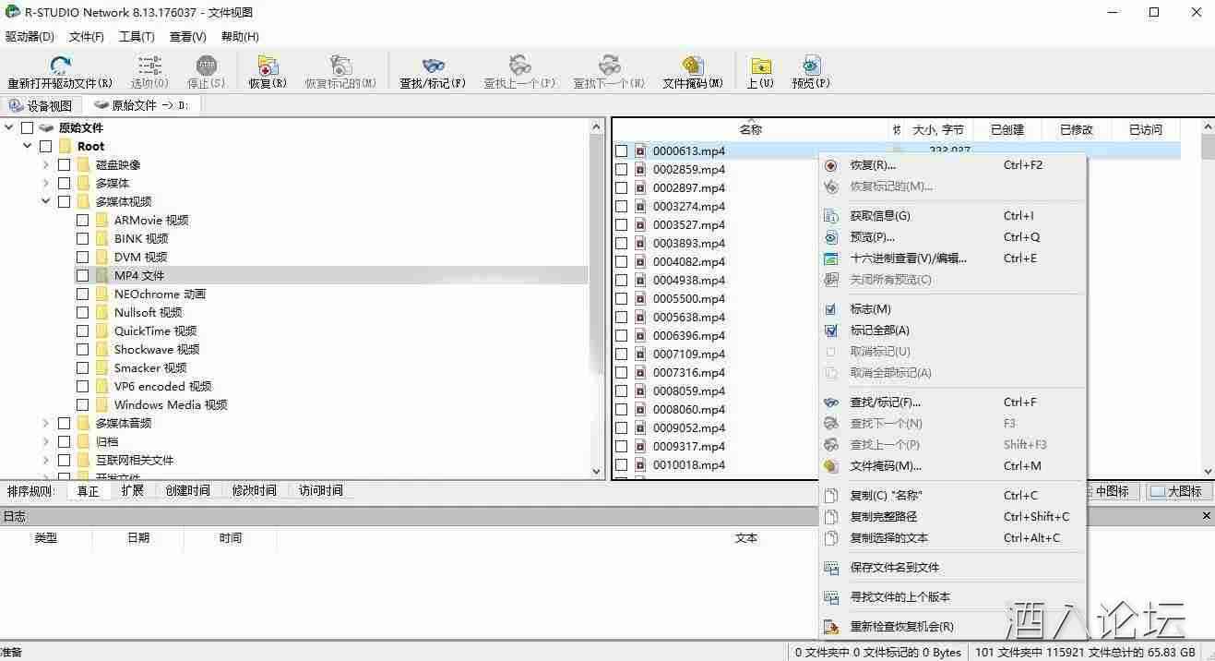1215x661 pixels.
Task: Open the 驱动器(D) menu
Action: 30,37
